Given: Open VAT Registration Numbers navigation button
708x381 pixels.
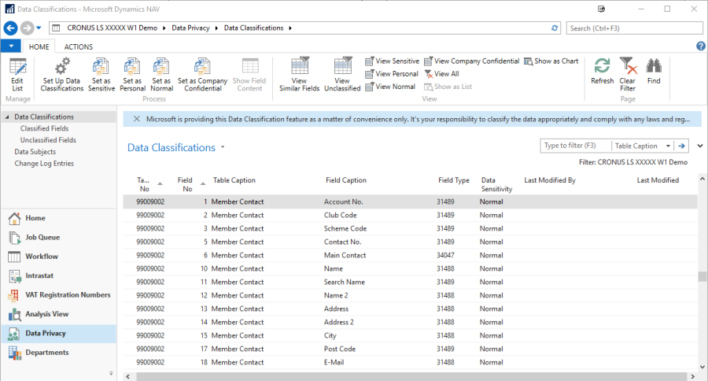Looking at the screenshot, I should (57, 295).
